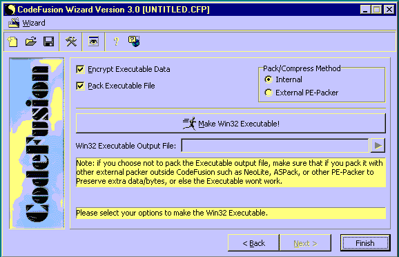Click the yellow question mark help icon
The image size is (399, 257).
116,41
